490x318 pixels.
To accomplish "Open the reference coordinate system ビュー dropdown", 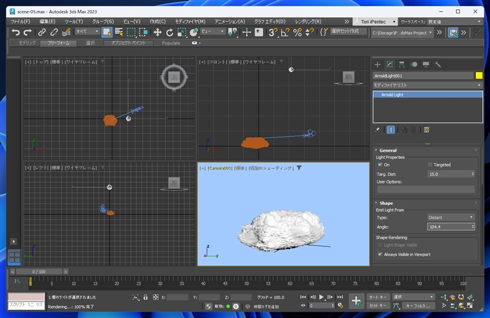I will [213, 32].
